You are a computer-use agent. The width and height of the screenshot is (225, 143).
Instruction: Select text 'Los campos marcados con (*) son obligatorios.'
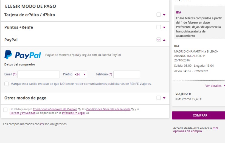point(35,124)
